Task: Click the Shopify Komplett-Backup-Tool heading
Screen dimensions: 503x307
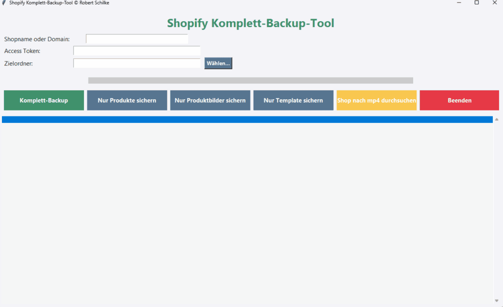Action: tap(251, 23)
